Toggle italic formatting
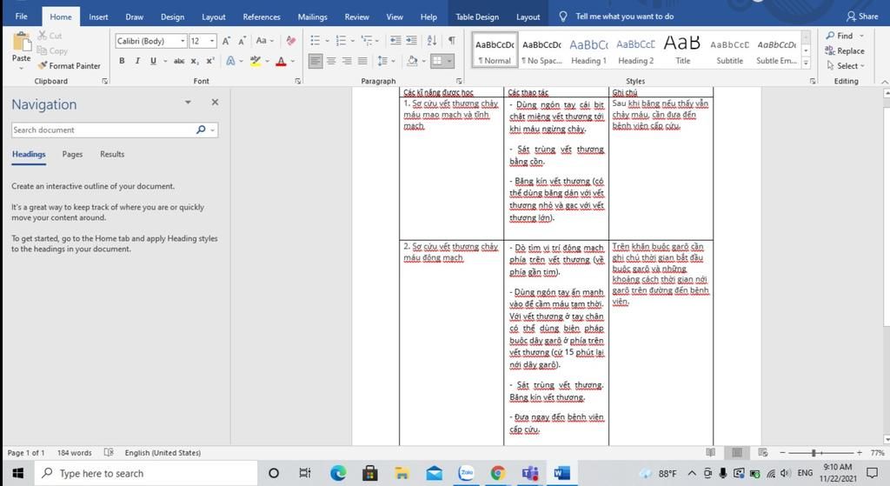The image size is (890, 486). click(x=137, y=61)
